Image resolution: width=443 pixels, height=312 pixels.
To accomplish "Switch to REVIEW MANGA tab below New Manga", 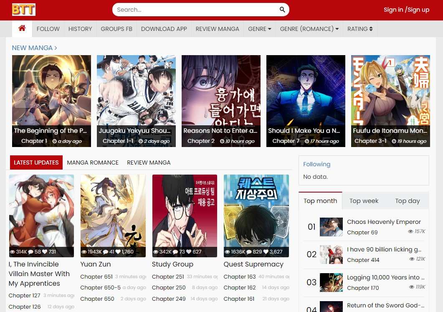I will tap(149, 162).
